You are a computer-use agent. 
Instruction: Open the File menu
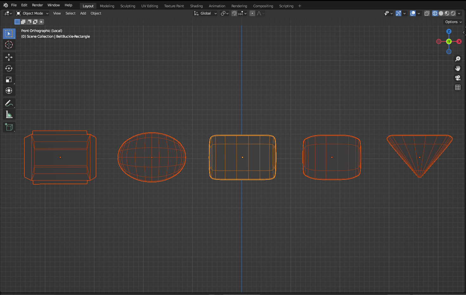14,5
